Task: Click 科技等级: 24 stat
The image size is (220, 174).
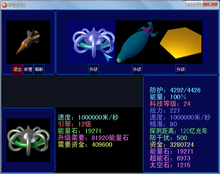Action: click(170, 104)
